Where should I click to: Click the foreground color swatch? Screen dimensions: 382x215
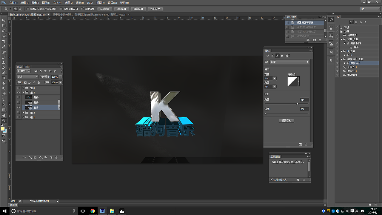coord(3,129)
